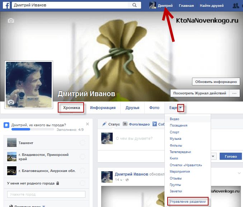Screen dimensions: 243x207
Task: Click the Статус composer tab label
Action: (114, 124)
